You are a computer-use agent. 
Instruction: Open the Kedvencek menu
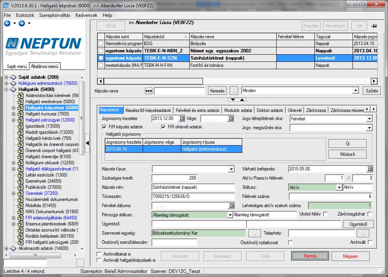pos(86,15)
